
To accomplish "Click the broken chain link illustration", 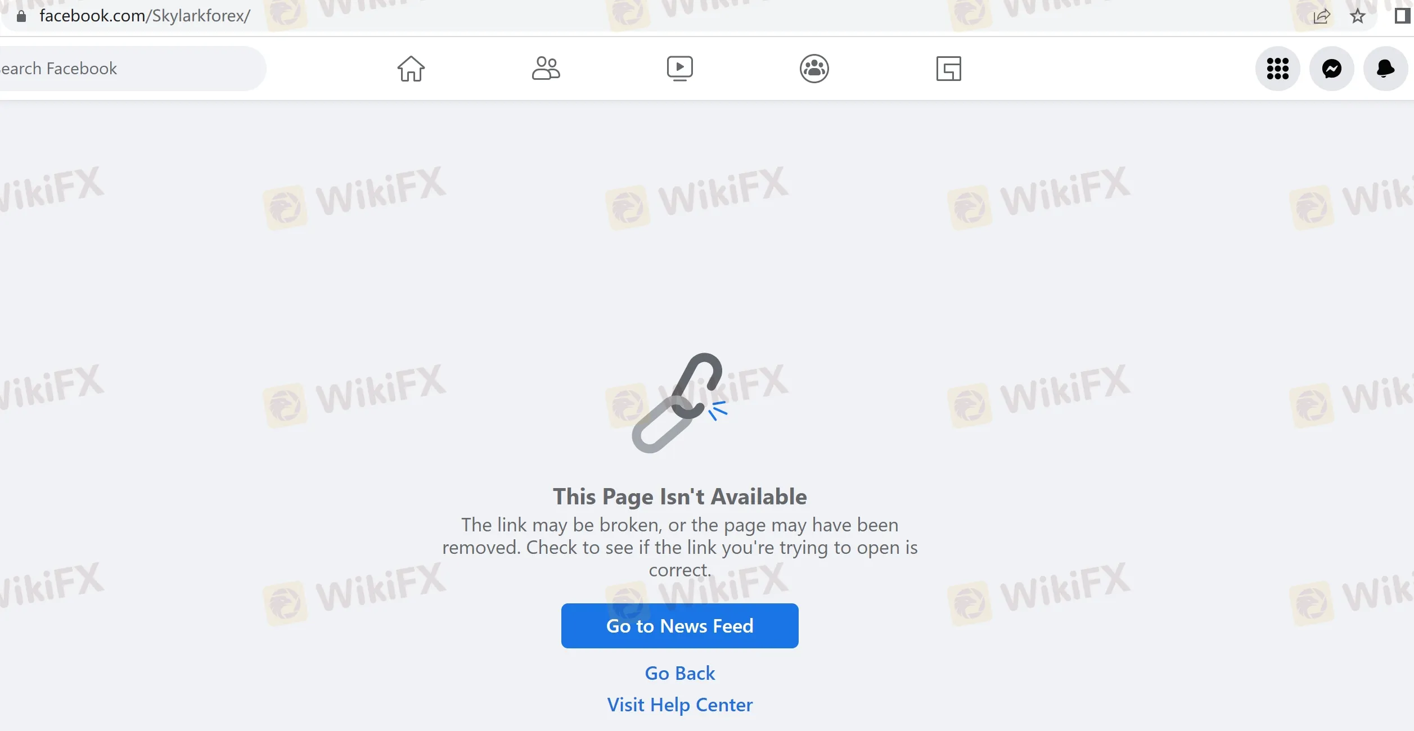I will pyautogui.click(x=679, y=403).
